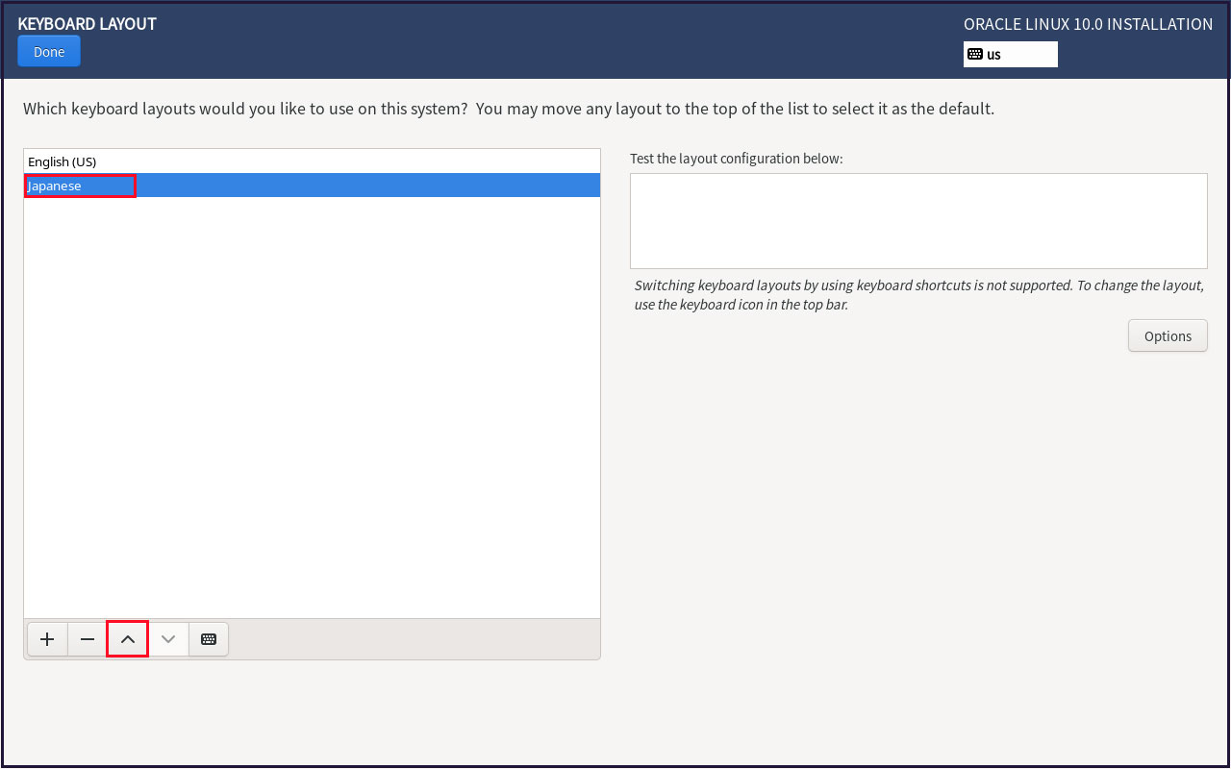Click the move layout down chevron
Image resolution: width=1231 pixels, height=769 pixels.
[168, 639]
